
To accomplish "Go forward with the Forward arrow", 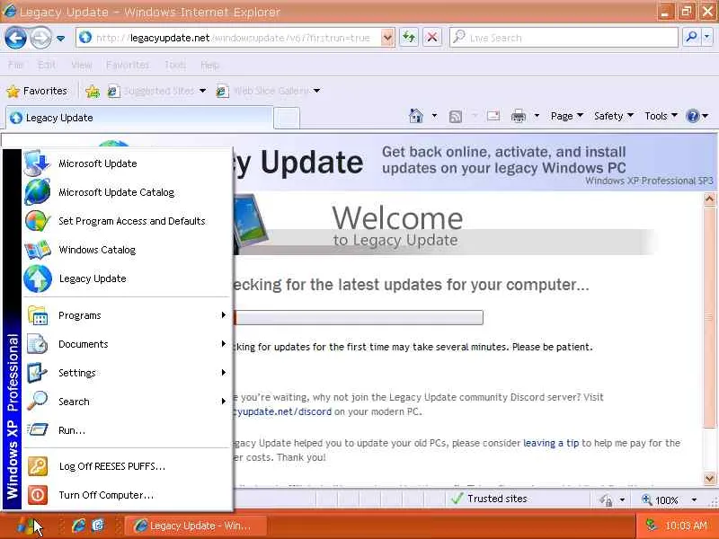I will pyautogui.click(x=40, y=38).
